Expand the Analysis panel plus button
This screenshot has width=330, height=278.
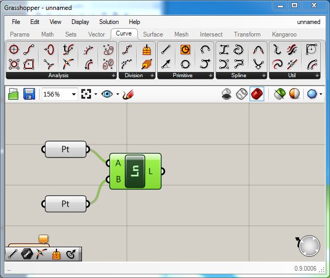(113, 76)
